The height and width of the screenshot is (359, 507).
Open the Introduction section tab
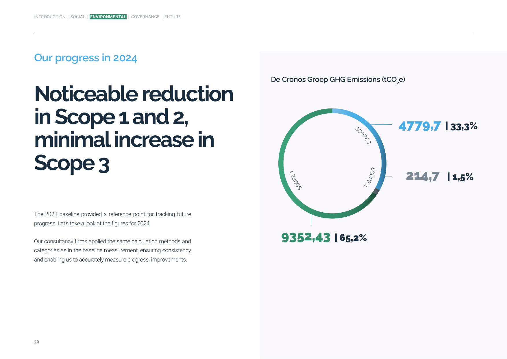[x=50, y=17]
